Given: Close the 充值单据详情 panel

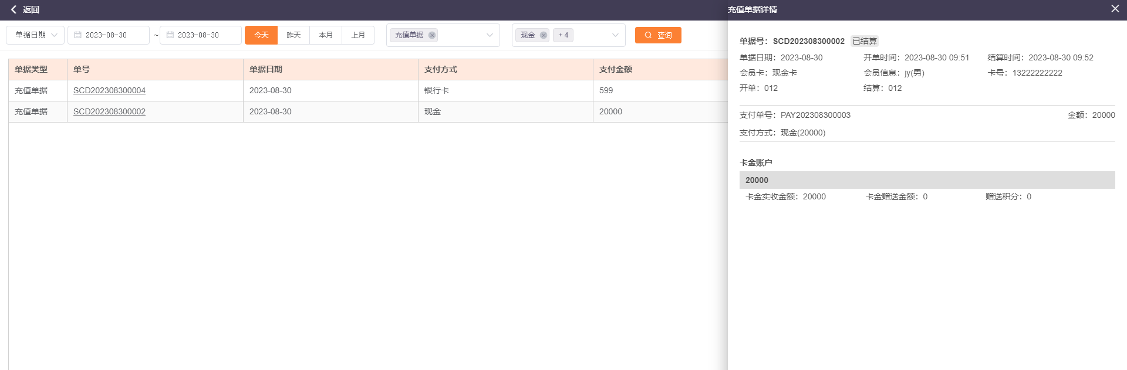Looking at the screenshot, I should click(1115, 9).
